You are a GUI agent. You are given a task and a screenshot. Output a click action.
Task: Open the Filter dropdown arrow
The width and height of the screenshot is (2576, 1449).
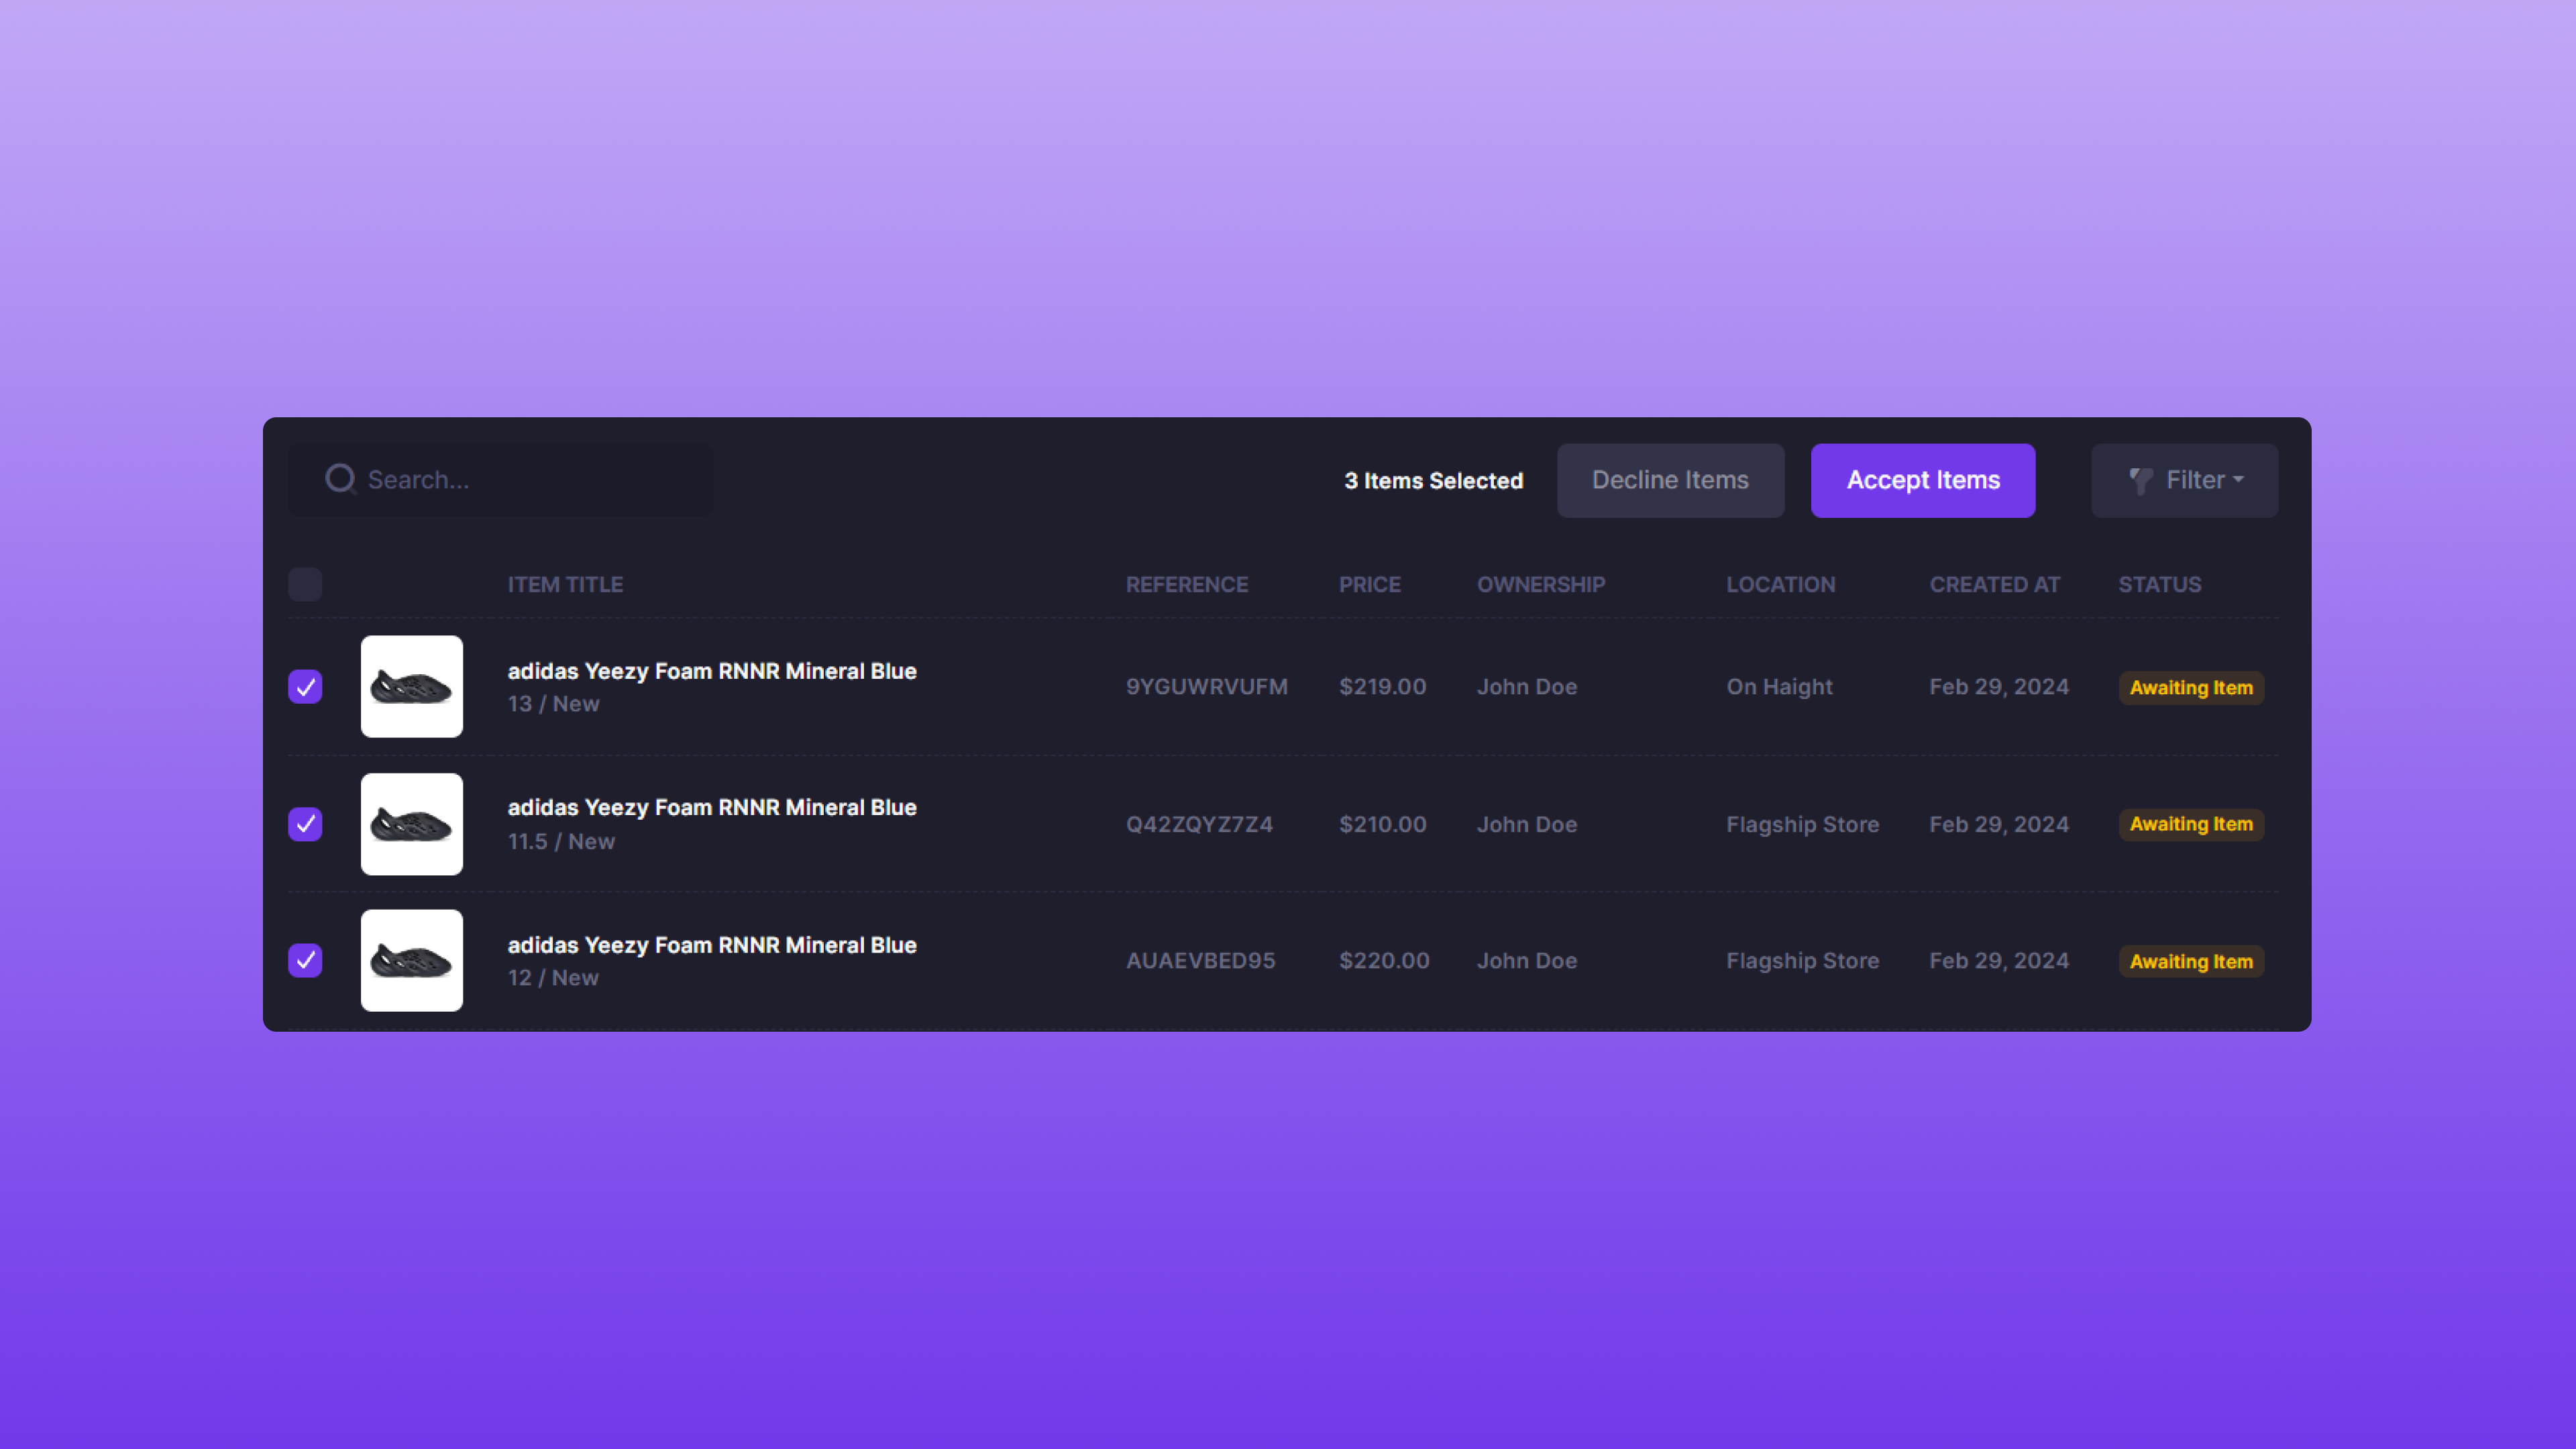(x=2238, y=480)
